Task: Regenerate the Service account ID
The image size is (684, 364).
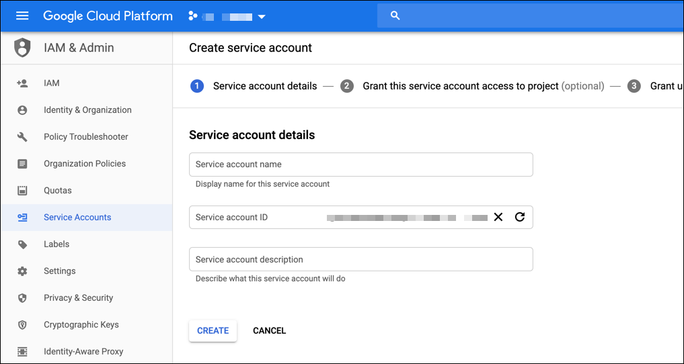Action: [519, 217]
